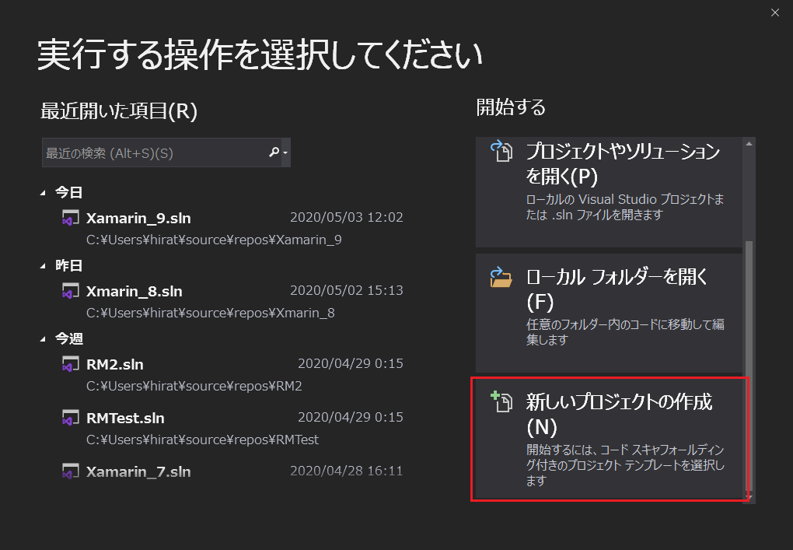Viewport: 793px width, 550px height.
Task: Click the Xamarin_7.sln solution icon
Action: pos(70,471)
